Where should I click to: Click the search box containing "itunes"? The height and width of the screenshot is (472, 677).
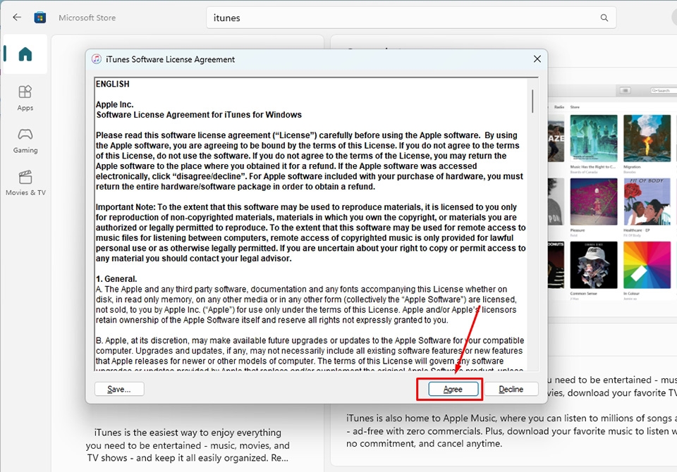pyautogui.click(x=411, y=18)
